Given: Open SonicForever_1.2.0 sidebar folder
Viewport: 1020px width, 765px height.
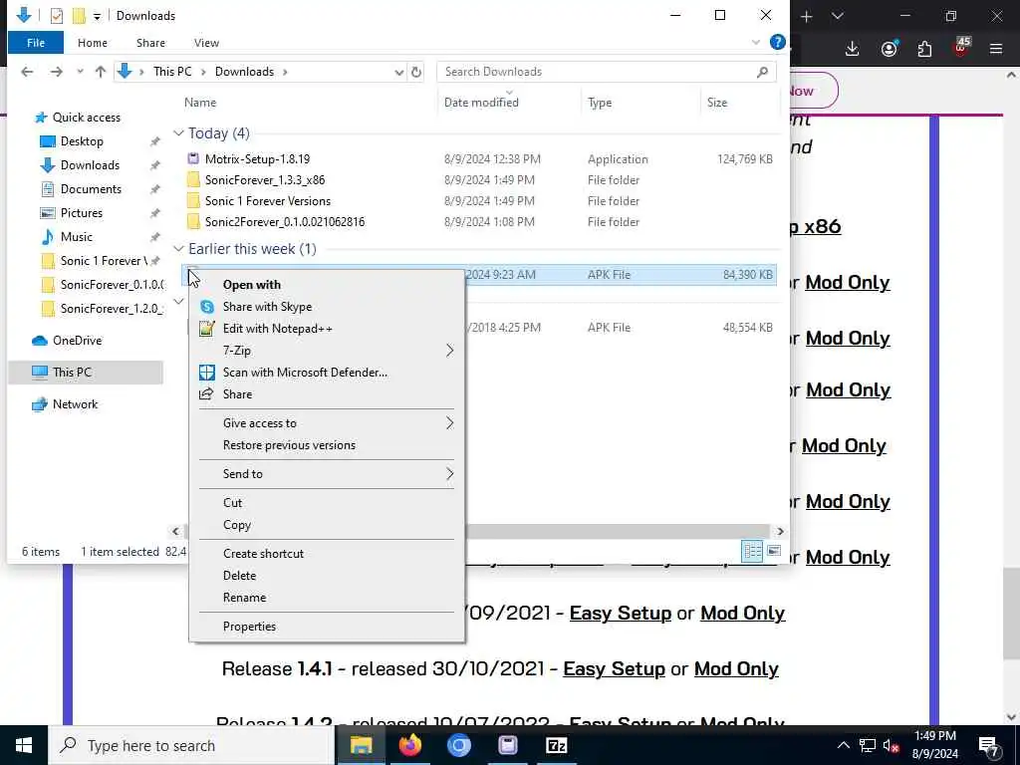Looking at the screenshot, I should click(x=110, y=309).
